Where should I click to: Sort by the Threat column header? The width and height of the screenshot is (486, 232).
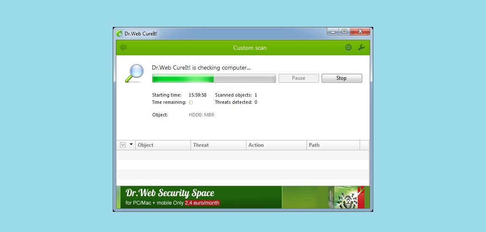[x=218, y=145]
